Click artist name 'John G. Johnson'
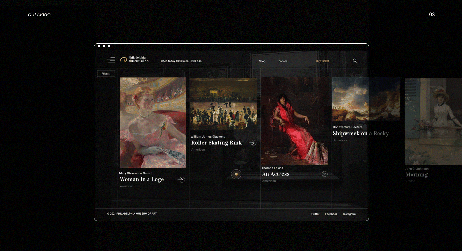The width and height of the screenshot is (462, 251). coord(417,169)
